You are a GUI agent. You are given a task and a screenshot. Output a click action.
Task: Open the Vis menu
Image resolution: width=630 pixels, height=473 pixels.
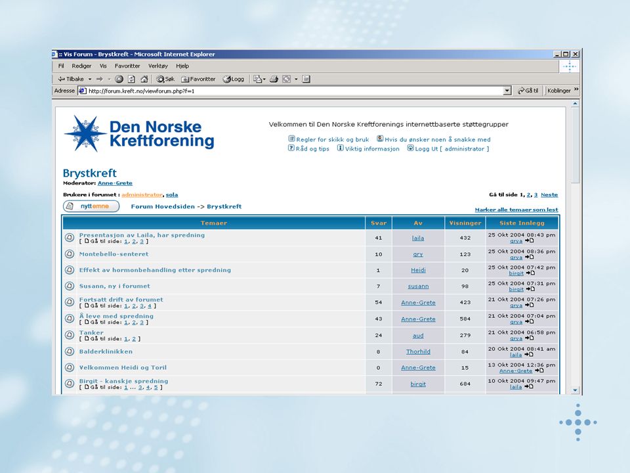[103, 66]
